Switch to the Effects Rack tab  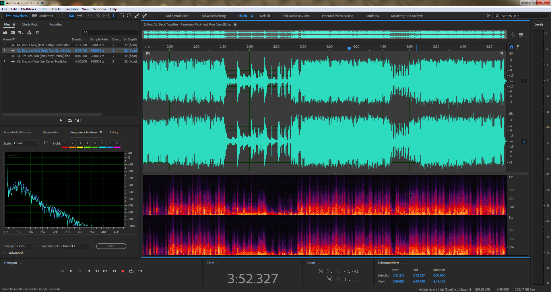pos(30,24)
